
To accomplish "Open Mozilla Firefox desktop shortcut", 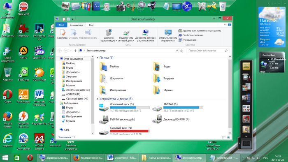I will coord(8,120).
